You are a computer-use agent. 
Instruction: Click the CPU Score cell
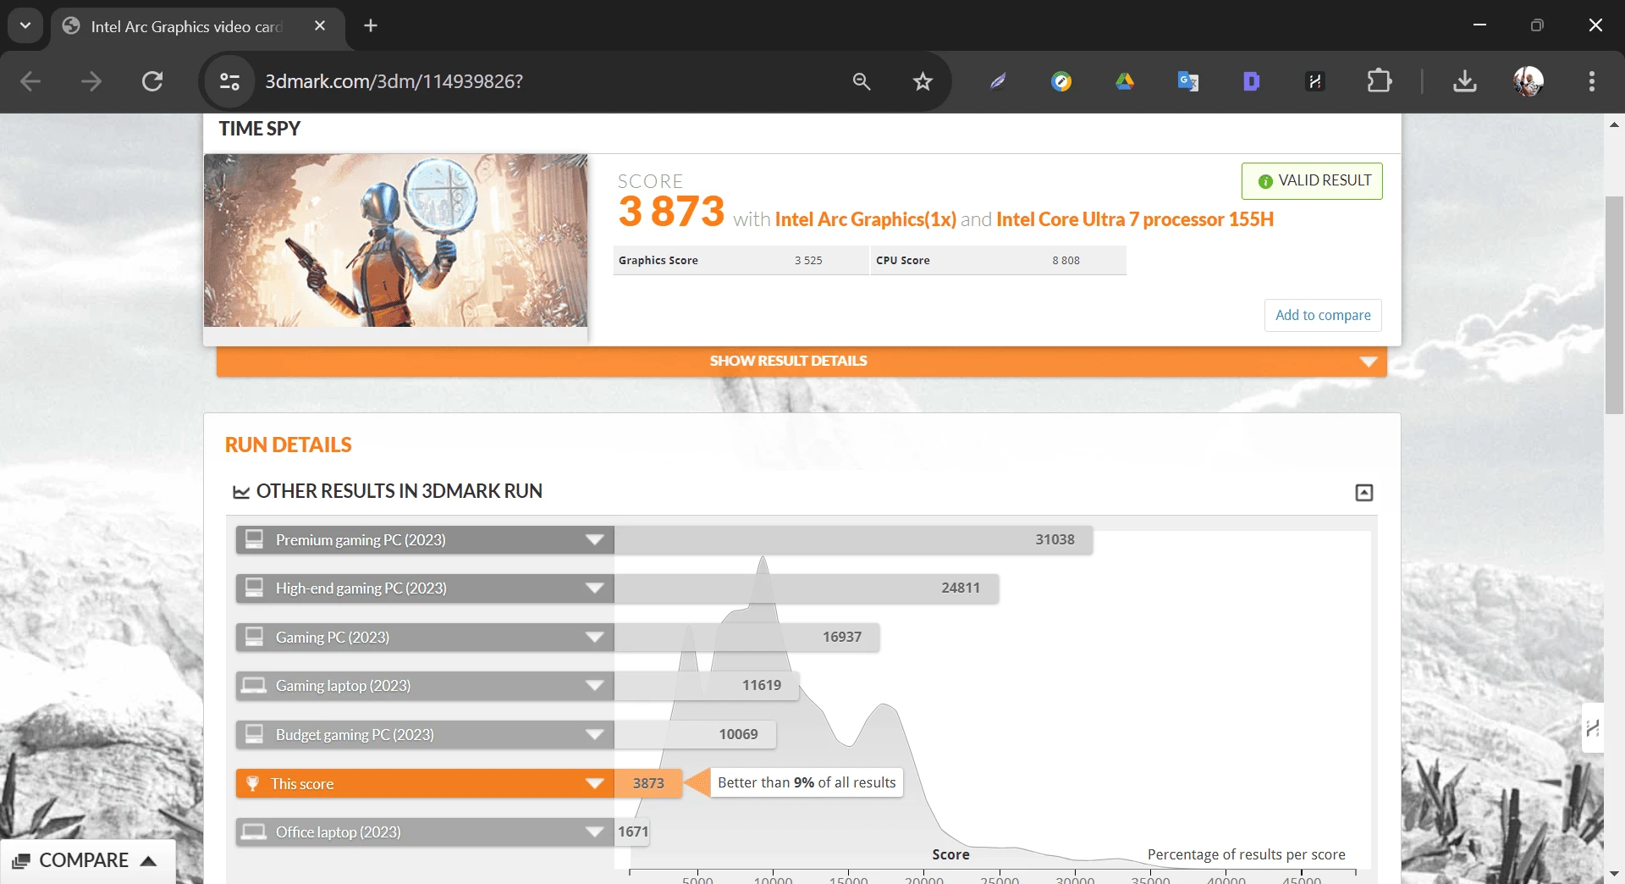999,260
